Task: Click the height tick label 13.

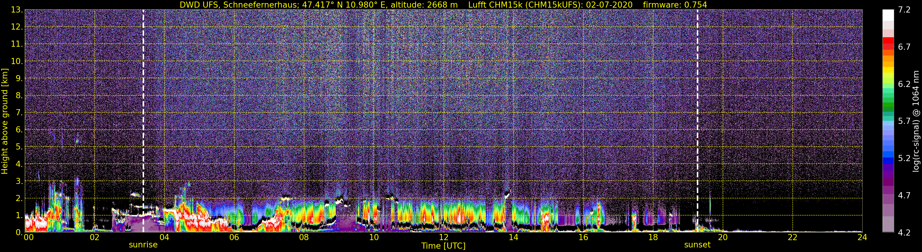Action: pyautogui.click(x=17, y=10)
